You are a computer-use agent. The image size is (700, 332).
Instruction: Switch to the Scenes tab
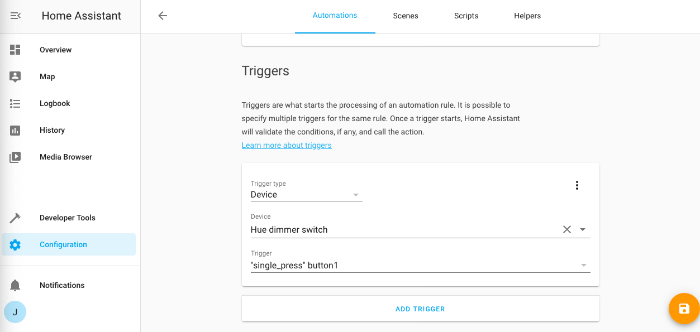coord(406,16)
